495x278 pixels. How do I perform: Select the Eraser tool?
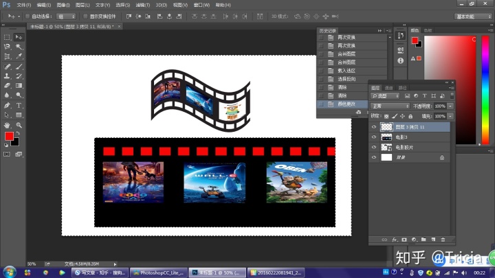pyautogui.click(x=7, y=85)
